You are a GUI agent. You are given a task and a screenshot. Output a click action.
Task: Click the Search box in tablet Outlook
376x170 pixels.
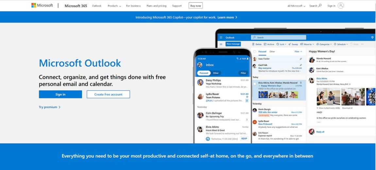(x=278, y=37)
